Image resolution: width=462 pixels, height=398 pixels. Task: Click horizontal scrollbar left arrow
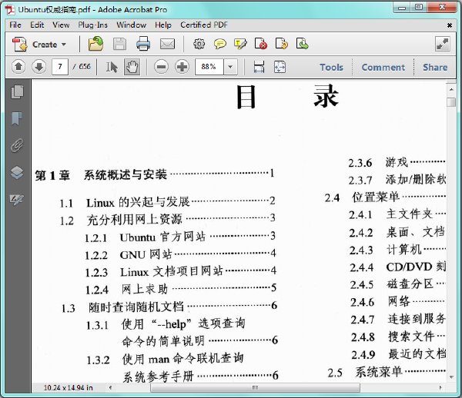pos(110,388)
